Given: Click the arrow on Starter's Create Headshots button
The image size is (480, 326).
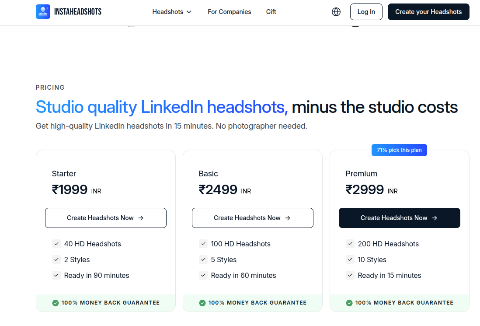Looking at the screenshot, I should point(141,218).
